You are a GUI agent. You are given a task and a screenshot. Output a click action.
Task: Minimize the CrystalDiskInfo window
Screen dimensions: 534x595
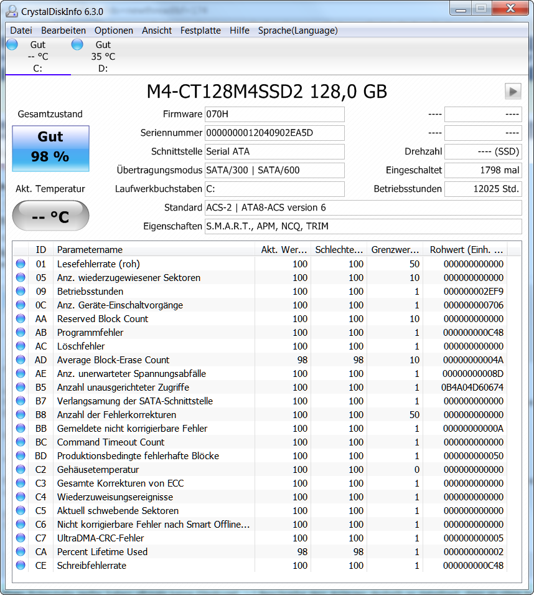click(461, 8)
